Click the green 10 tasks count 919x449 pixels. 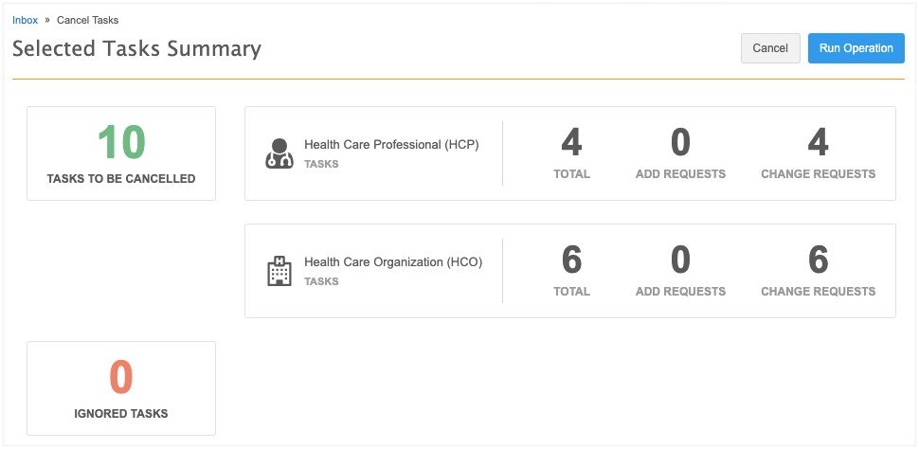(121, 142)
